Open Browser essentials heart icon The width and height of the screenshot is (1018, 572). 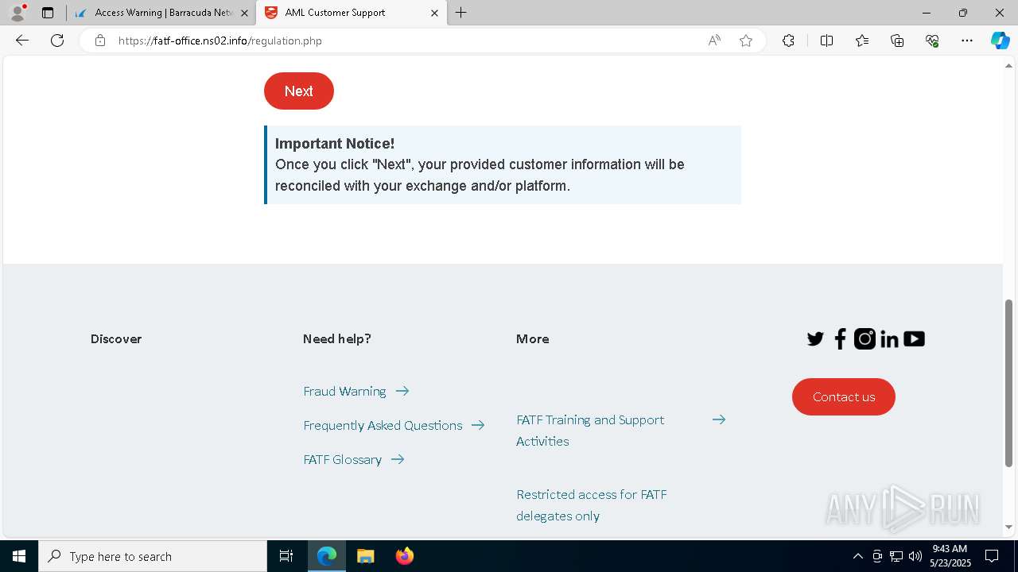(x=932, y=41)
